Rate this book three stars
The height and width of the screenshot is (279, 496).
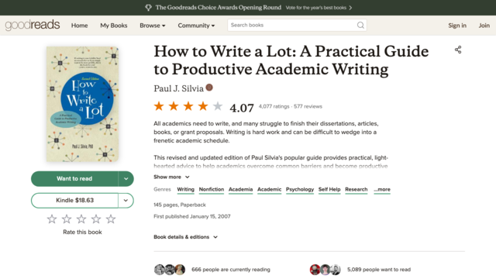click(81, 219)
